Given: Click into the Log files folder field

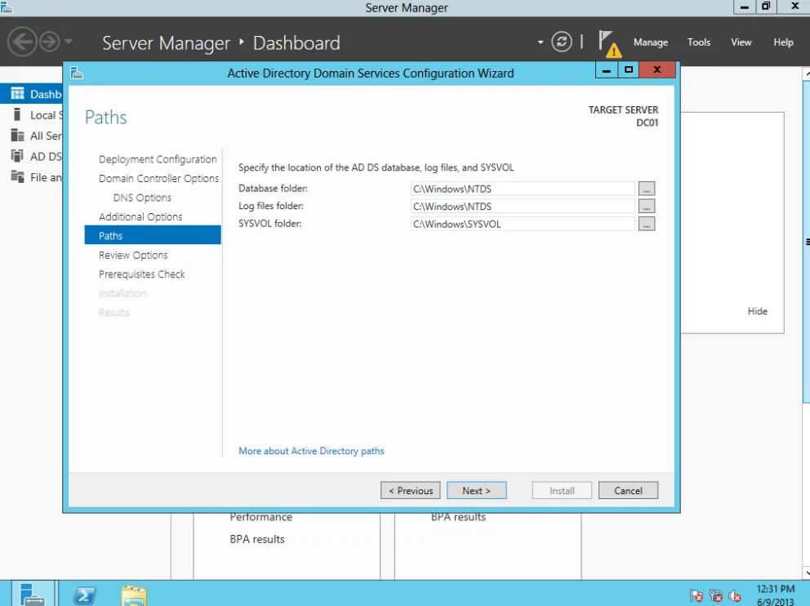Looking at the screenshot, I should [523, 206].
